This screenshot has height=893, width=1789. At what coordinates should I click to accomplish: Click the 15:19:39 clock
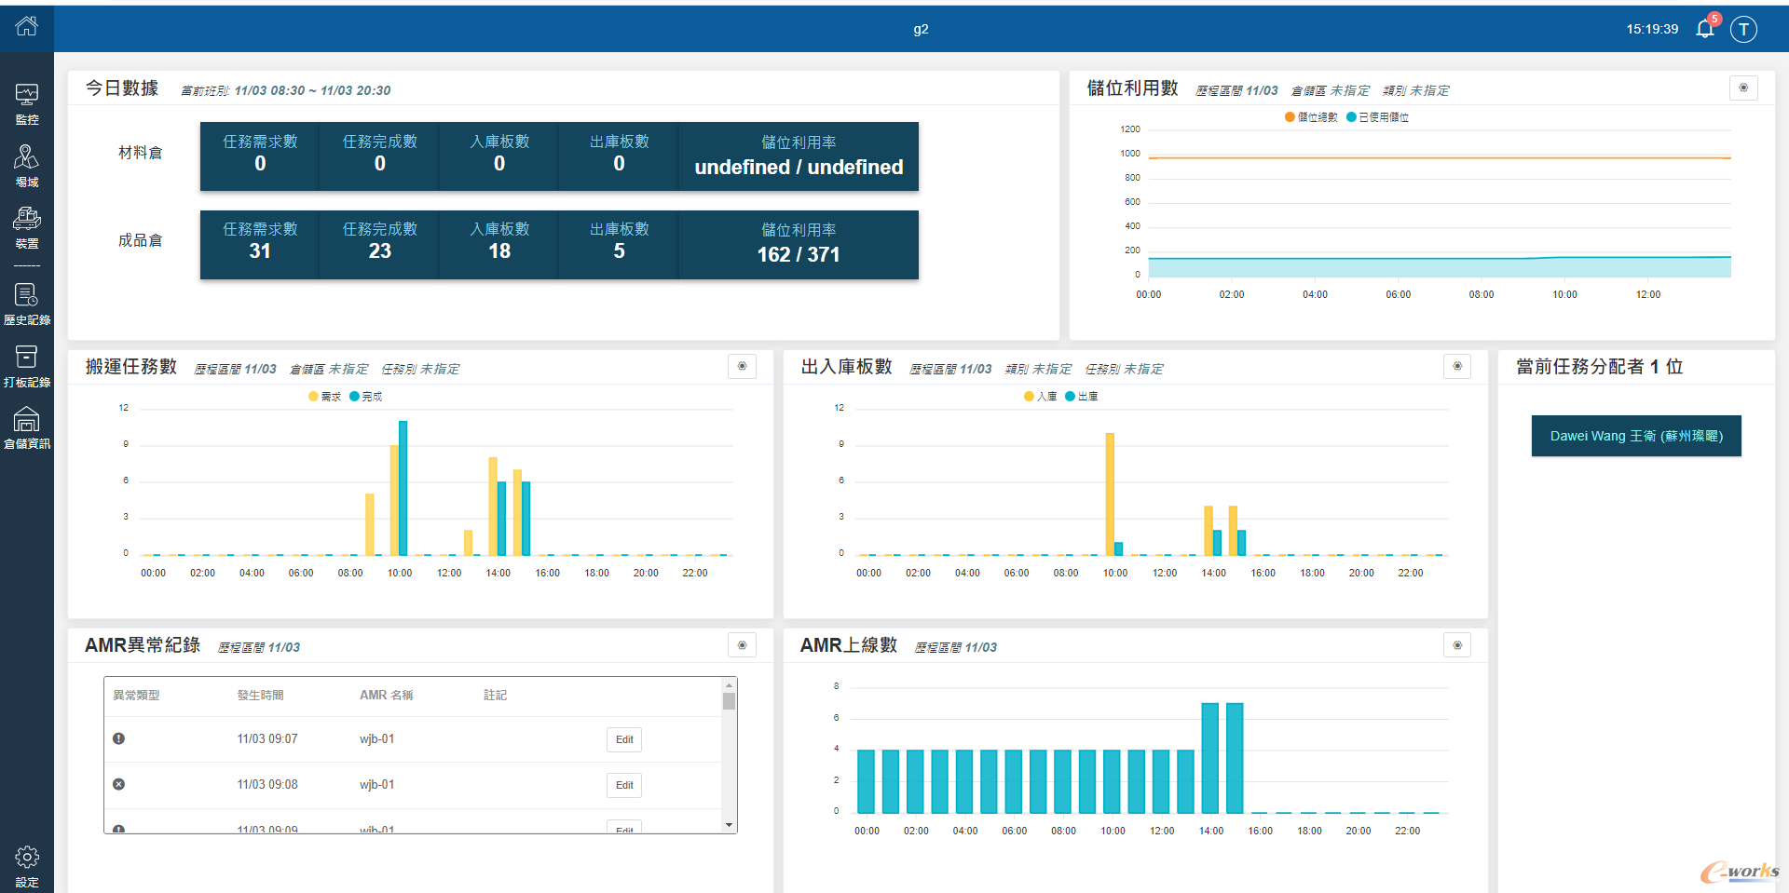1652,29
